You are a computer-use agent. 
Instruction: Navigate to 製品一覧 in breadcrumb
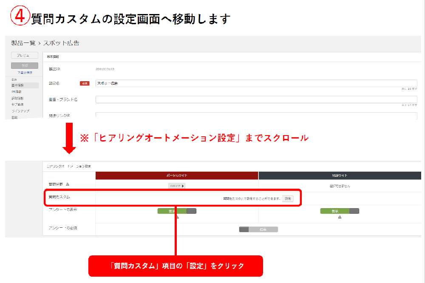[x=23, y=43]
